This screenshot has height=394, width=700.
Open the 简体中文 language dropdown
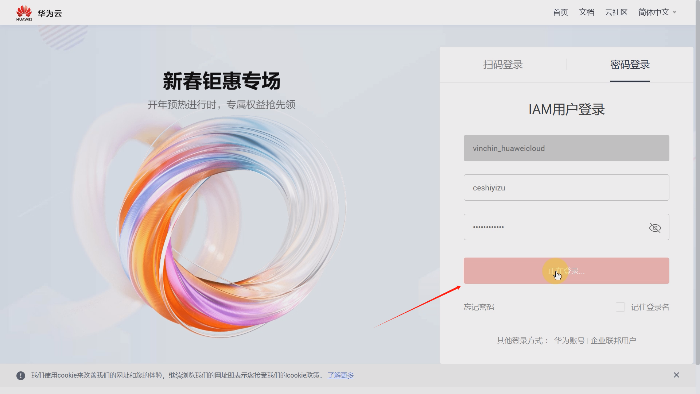(x=653, y=12)
